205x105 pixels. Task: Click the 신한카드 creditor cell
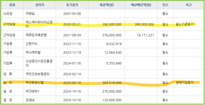[x=40, y=44]
